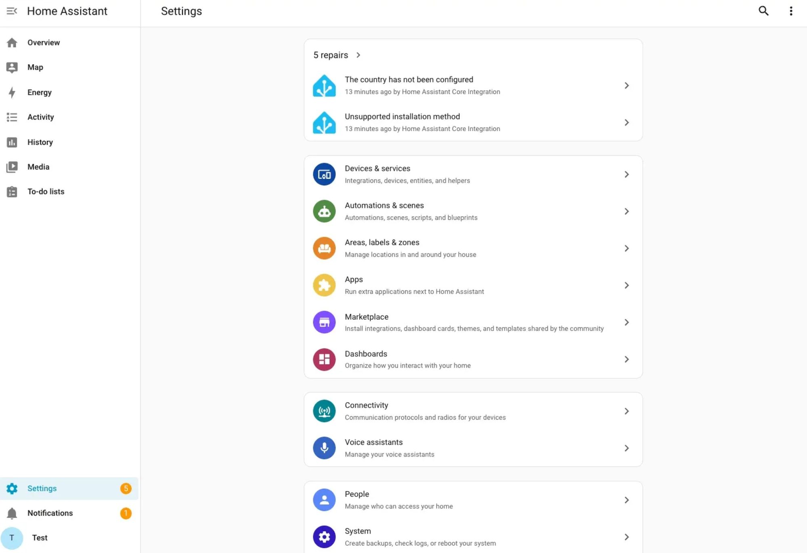Open the three-dot overflow menu
The image size is (807, 553).
tap(791, 11)
